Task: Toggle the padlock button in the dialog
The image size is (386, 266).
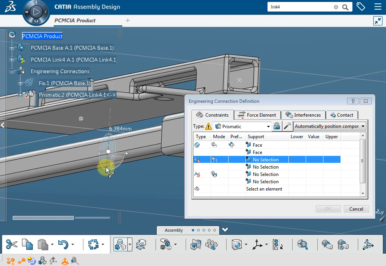Action: [x=277, y=126]
